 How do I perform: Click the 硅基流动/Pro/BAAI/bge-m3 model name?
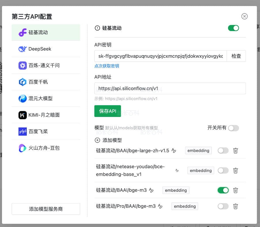[126, 206]
